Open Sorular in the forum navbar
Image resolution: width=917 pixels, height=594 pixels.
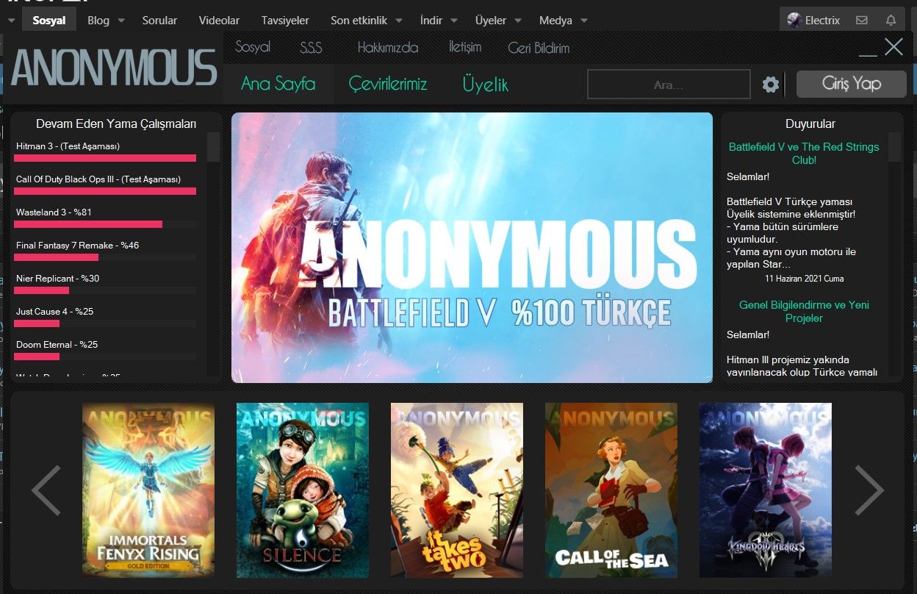159,21
